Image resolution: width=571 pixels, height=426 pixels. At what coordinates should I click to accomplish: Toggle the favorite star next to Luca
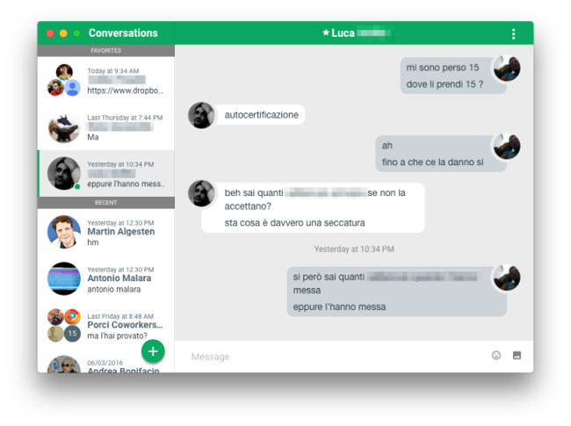326,32
